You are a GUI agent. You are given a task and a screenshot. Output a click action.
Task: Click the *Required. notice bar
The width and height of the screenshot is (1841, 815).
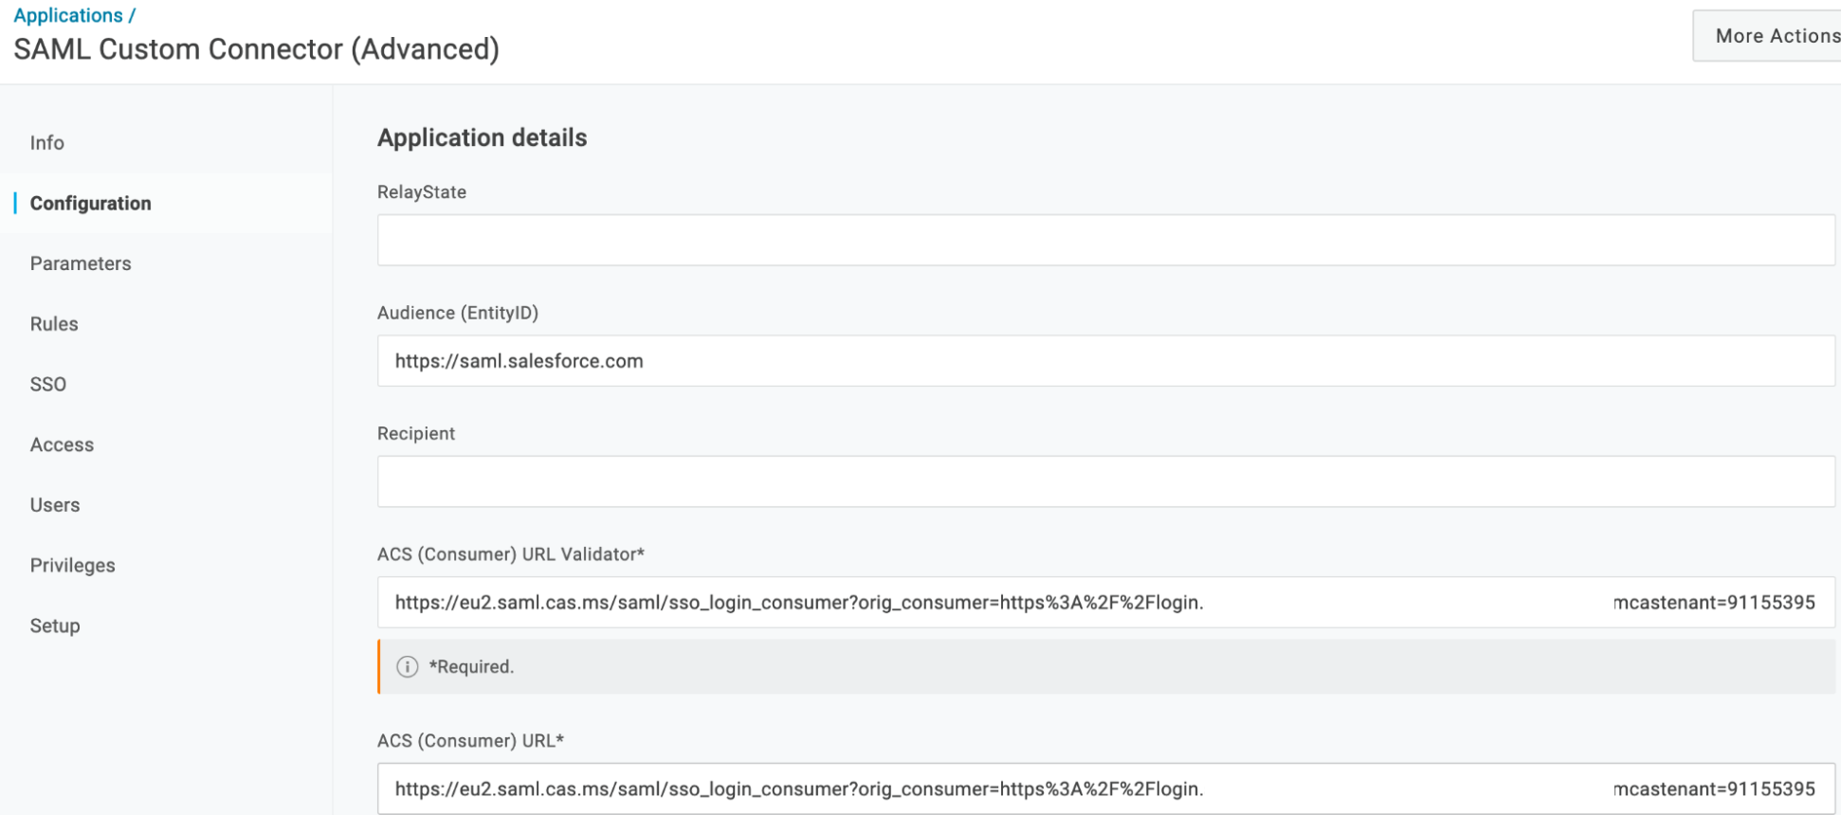click(1105, 667)
